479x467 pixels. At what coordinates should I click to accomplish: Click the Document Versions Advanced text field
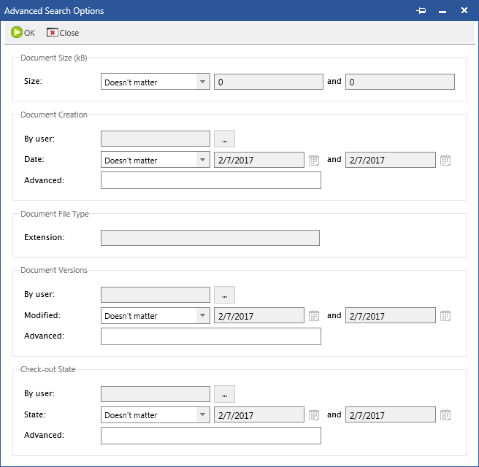coord(210,336)
